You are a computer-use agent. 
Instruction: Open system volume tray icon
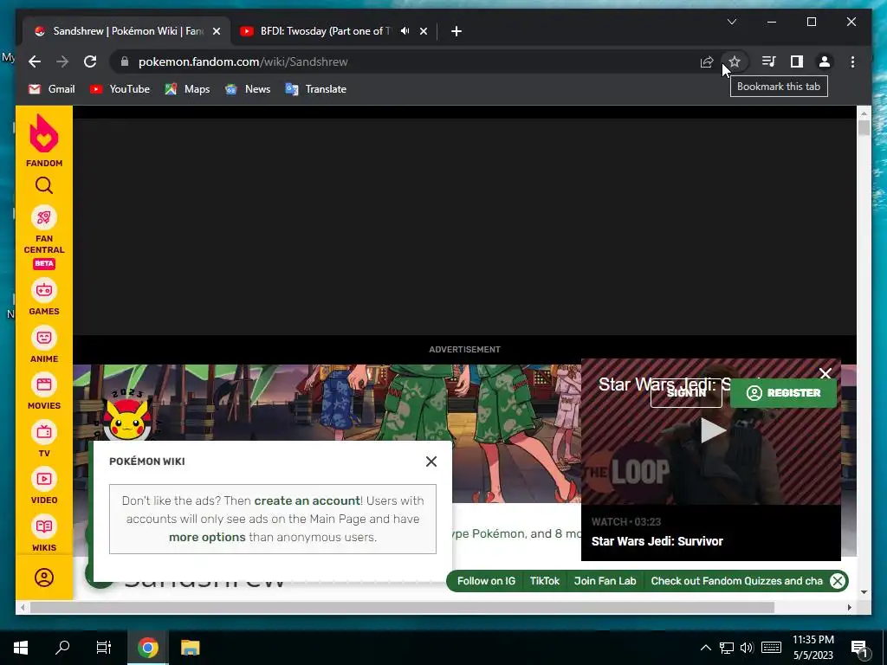point(747,648)
